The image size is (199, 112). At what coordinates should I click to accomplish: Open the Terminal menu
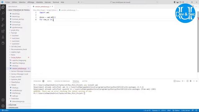pyautogui.click(x=56, y=2)
